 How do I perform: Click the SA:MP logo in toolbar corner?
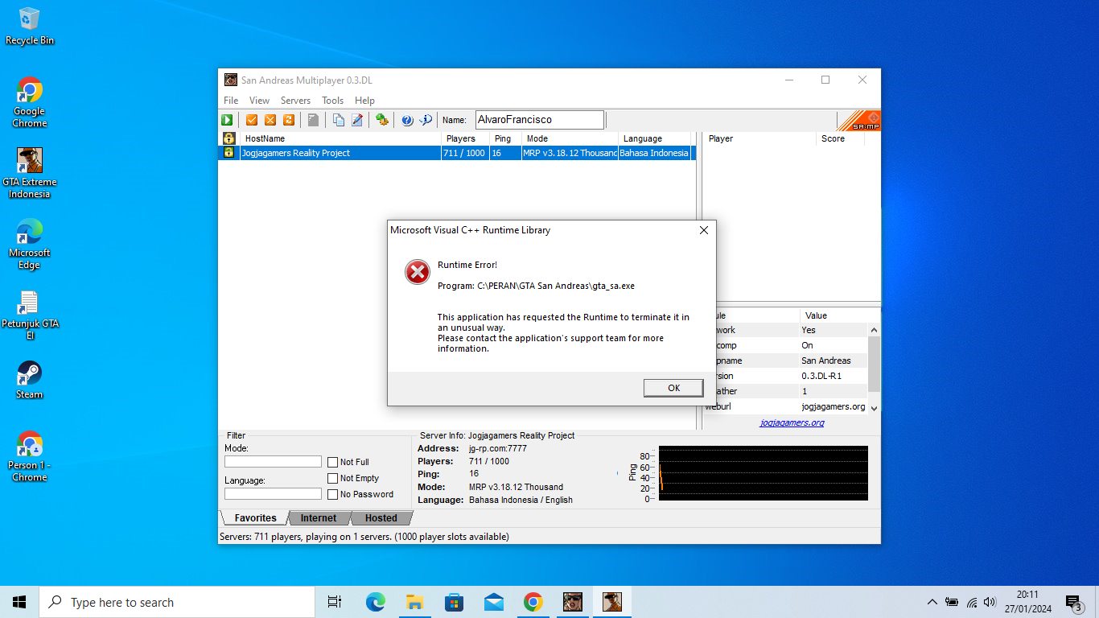tap(859, 121)
